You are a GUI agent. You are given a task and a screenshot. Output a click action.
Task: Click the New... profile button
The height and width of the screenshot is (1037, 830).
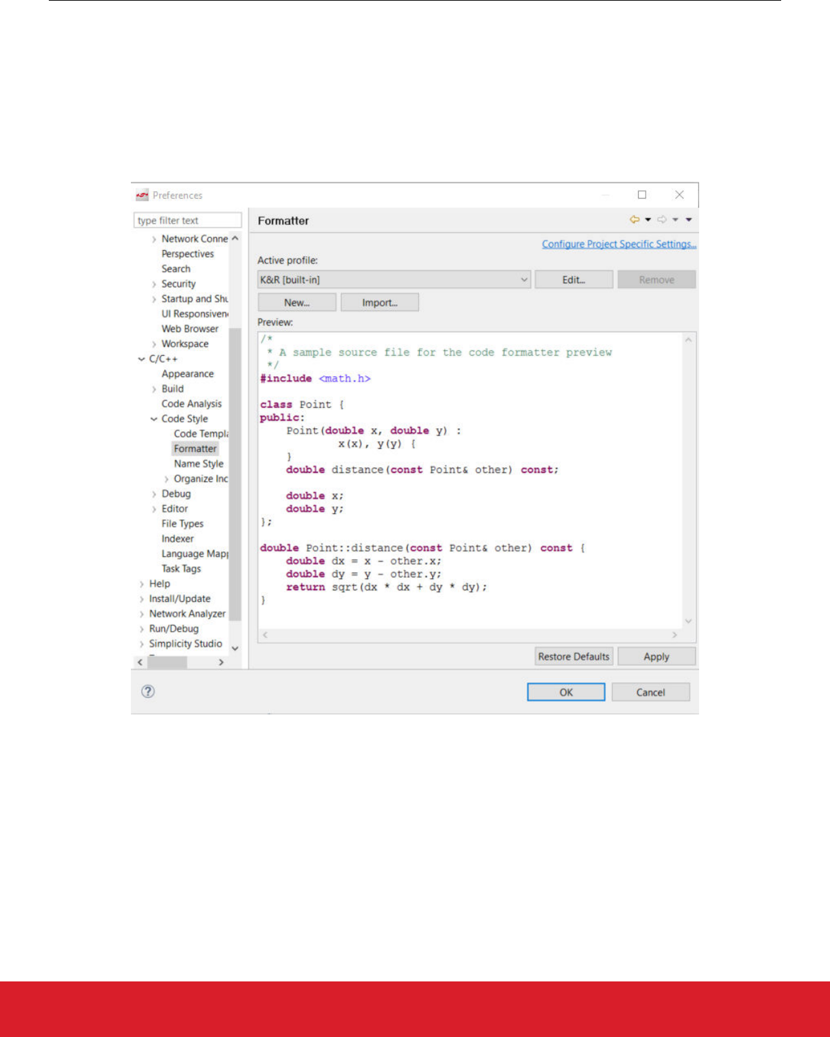pos(297,302)
